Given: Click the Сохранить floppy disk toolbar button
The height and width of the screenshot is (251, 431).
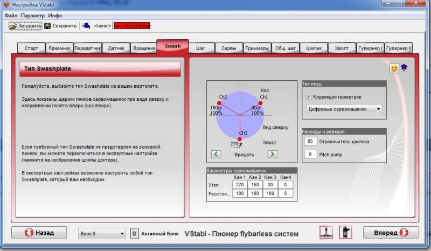Looking at the screenshot, I should 60,25.
